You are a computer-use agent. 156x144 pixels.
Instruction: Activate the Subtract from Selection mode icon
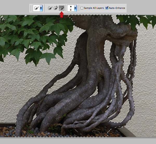62,8
